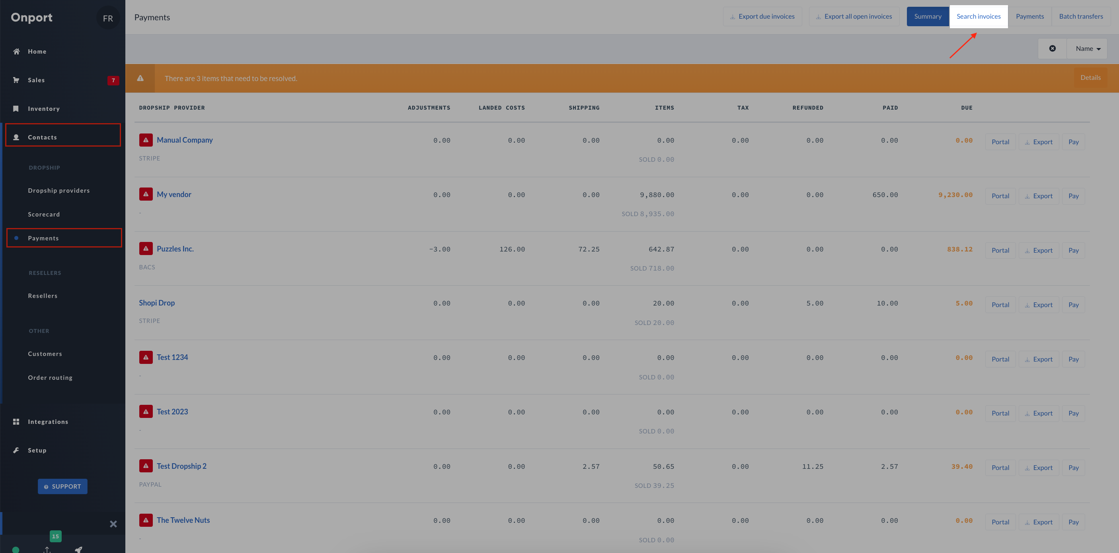
Task: Click the Onport logo
Action: pyautogui.click(x=31, y=17)
